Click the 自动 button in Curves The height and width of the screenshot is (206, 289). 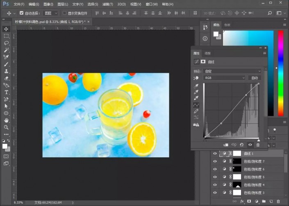pyautogui.click(x=255, y=78)
